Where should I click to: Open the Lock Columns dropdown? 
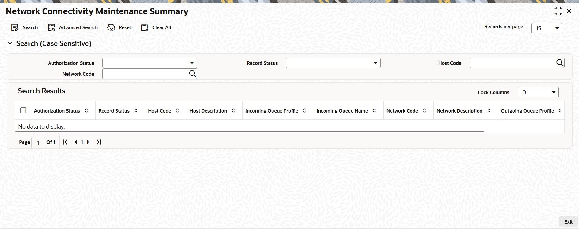tap(538, 92)
